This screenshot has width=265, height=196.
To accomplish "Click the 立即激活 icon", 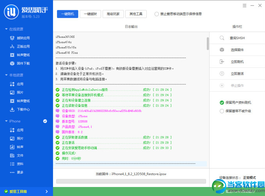I will [x=222, y=74].
